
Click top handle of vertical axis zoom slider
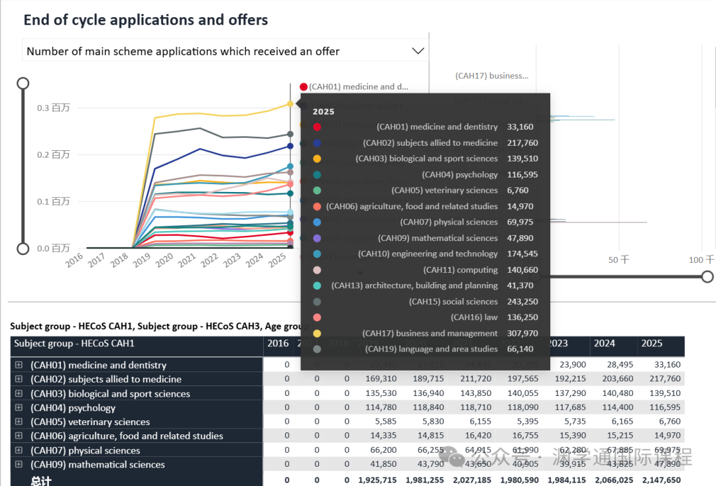point(23,83)
